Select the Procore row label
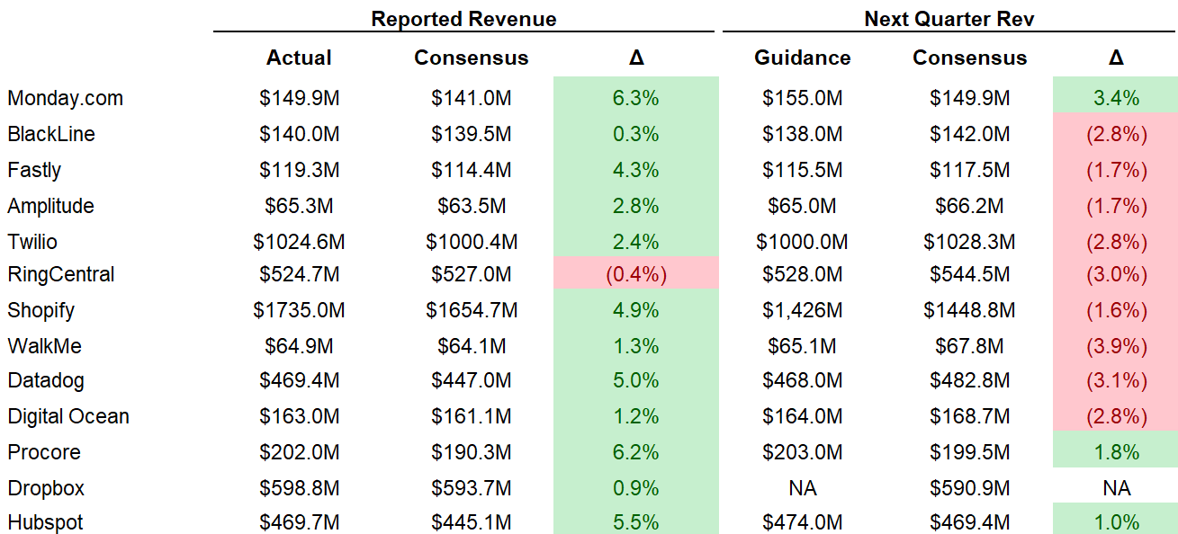 (x=44, y=452)
